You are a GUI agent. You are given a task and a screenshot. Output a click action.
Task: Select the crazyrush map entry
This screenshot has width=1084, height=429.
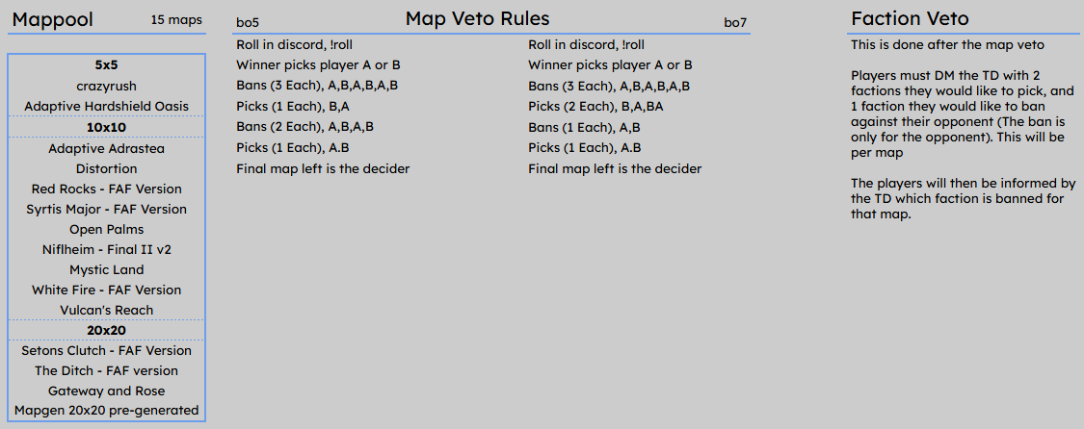106,87
